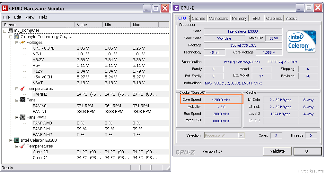Click the thermometer icon beside TMPIN2's Temperatures
Image resolution: width=326 pixels, height=175 pixels.
[23, 88]
